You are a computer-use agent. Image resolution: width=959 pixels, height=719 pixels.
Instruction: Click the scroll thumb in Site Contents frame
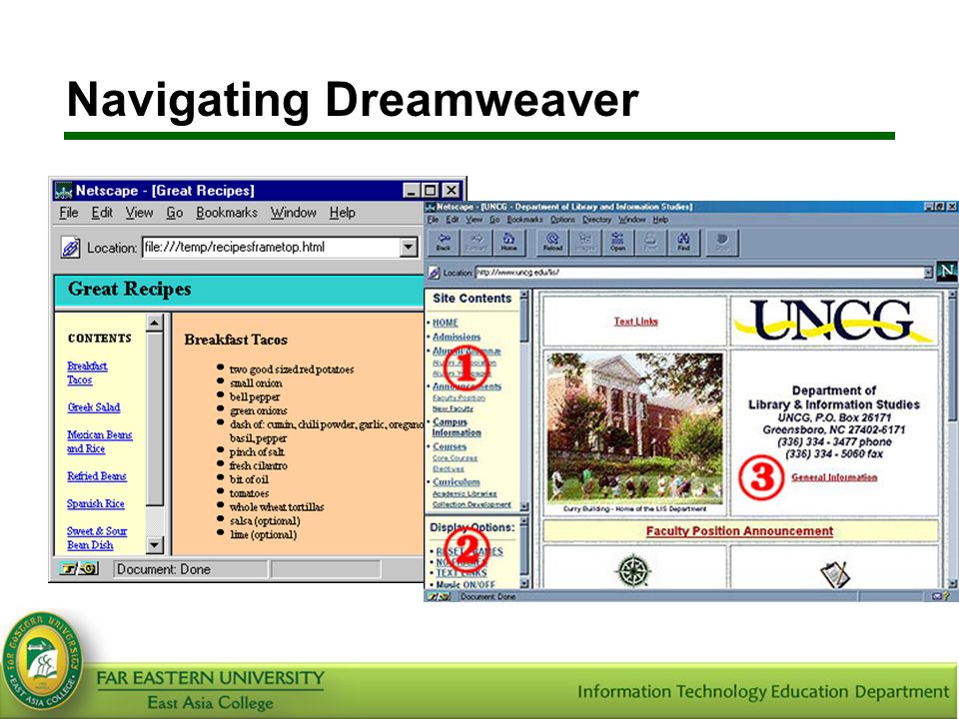(524, 321)
